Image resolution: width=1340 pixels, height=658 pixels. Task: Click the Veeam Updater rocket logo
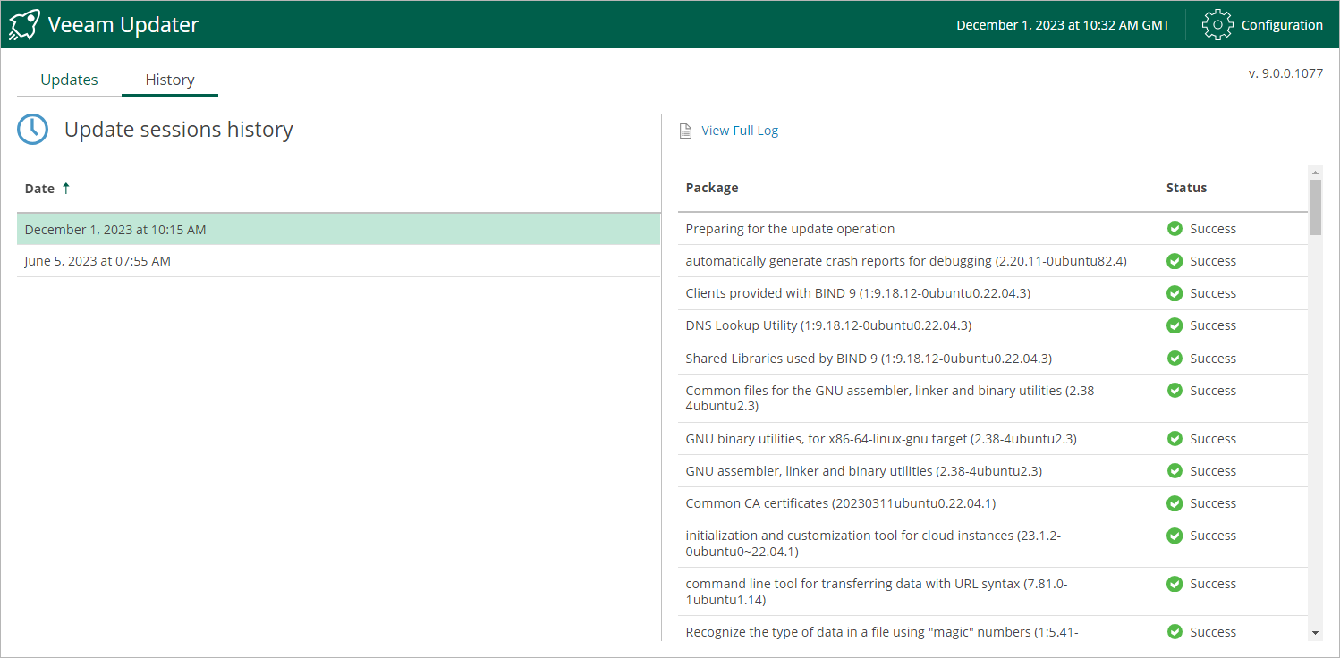(x=24, y=24)
